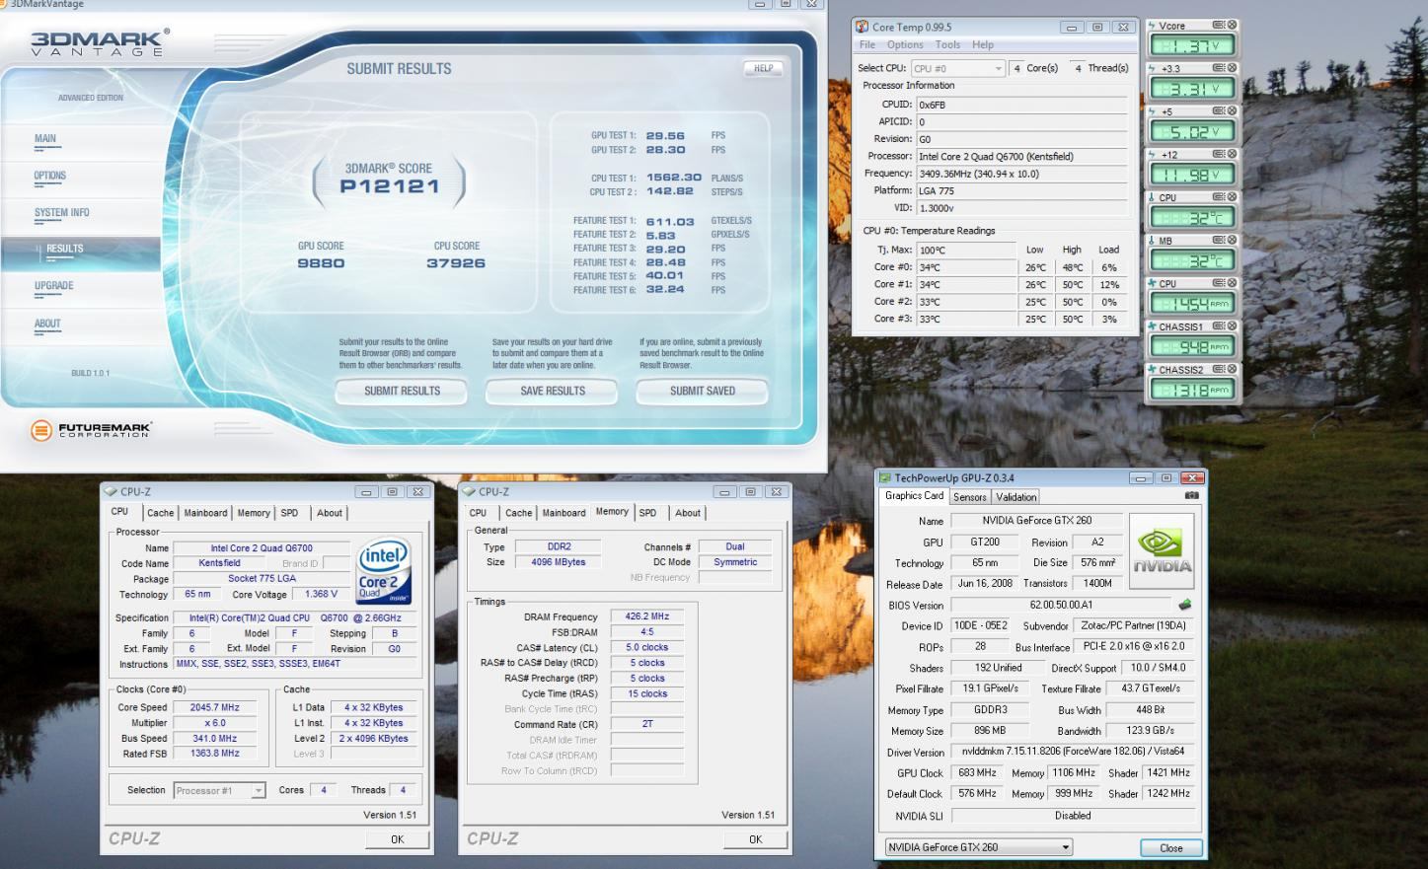Open Mainboard tab in CPU-Z processor window
Viewport: 1428px width, 869px height.
pyautogui.click(x=205, y=513)
